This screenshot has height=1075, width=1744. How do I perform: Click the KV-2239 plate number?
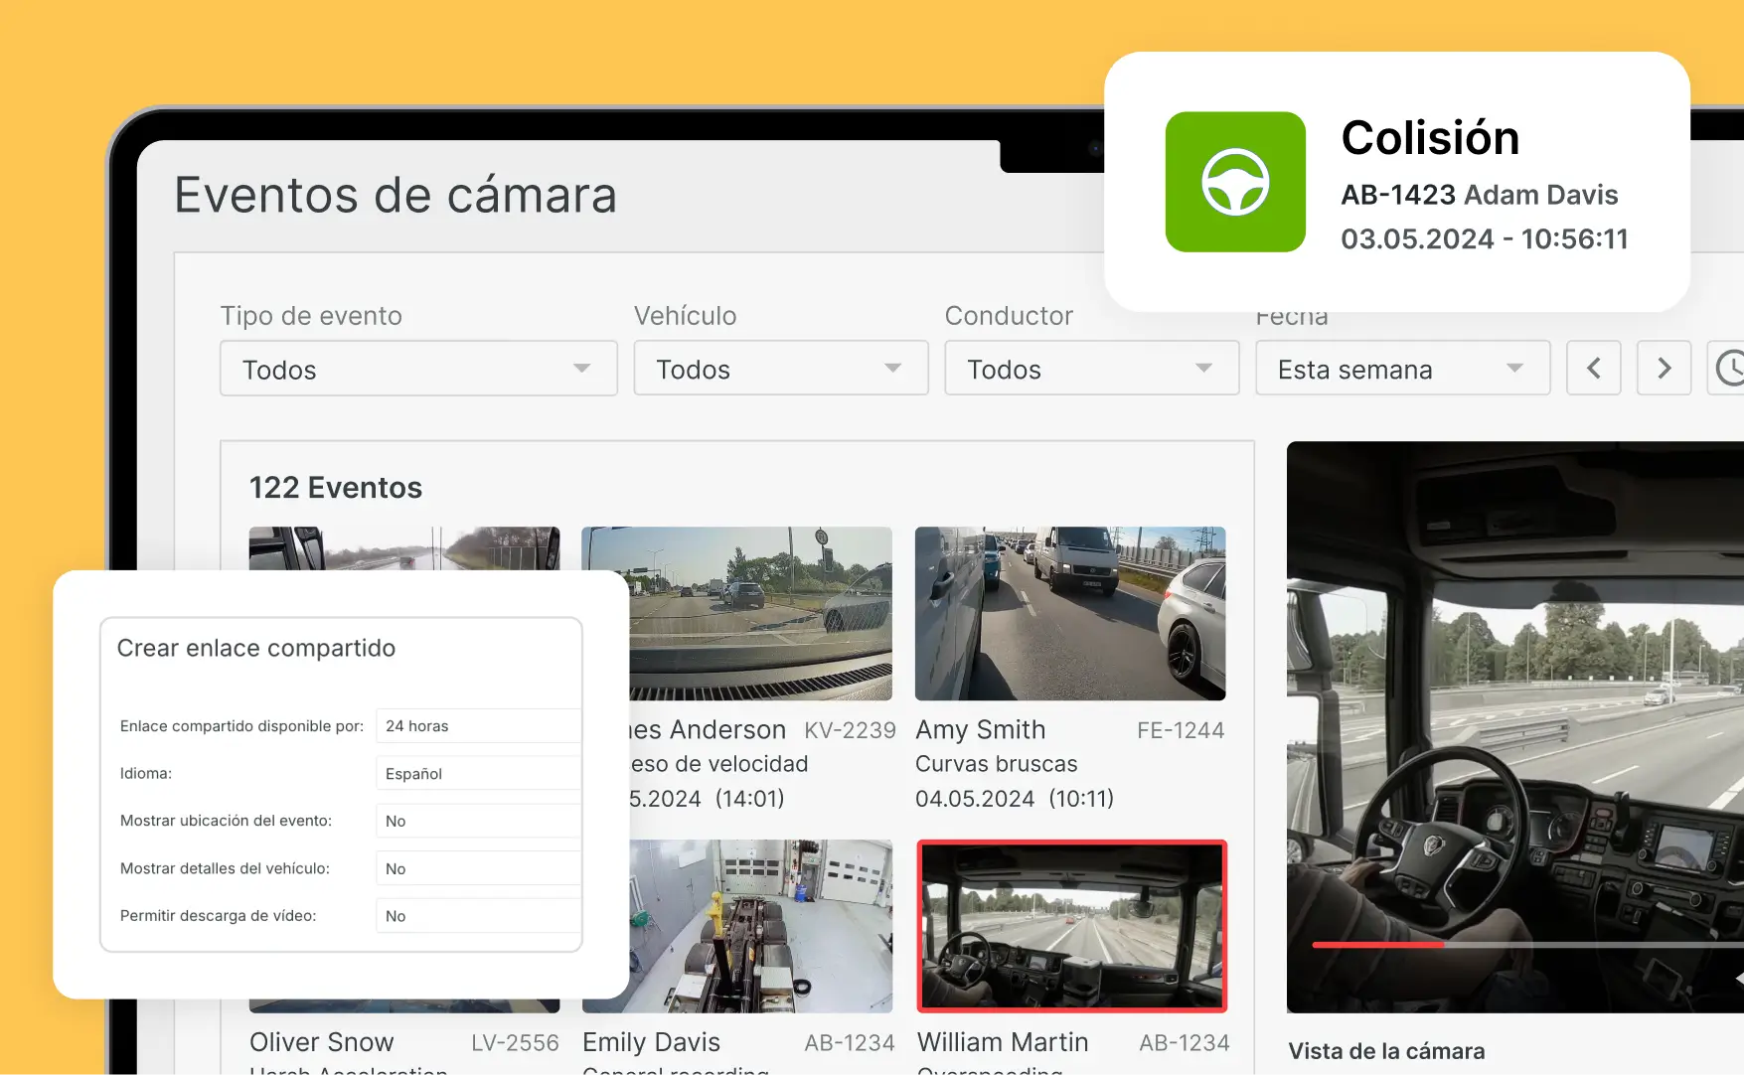pyautogui.click(x=850, y=731)
